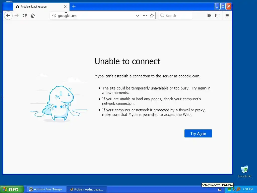Open the Library menu
257x193 pixels.
tap(209, 16)
